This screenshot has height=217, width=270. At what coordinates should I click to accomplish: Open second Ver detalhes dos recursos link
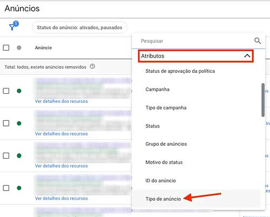pyautogui.click(x=62, y=134)
